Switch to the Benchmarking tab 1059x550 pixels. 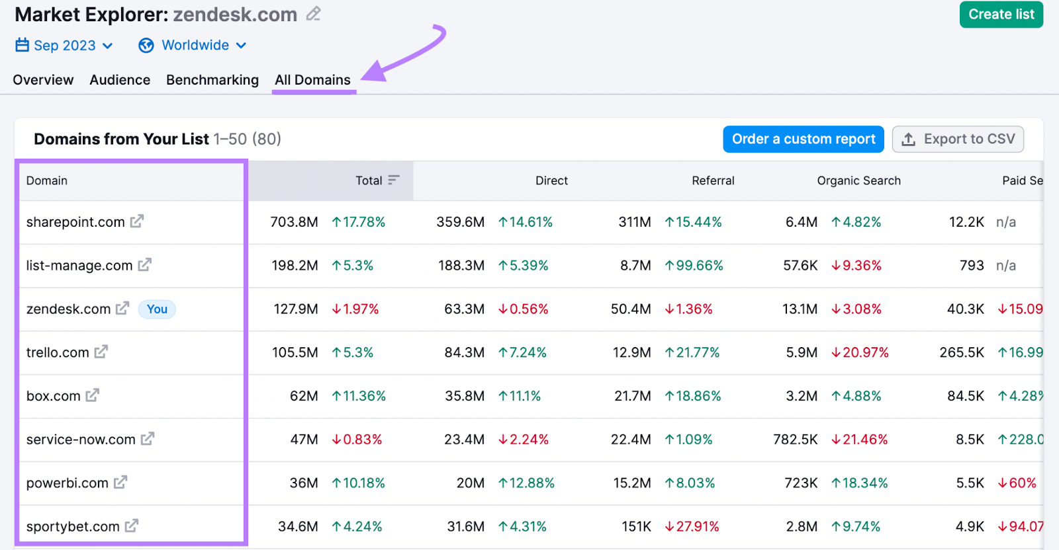coord(212,80)
